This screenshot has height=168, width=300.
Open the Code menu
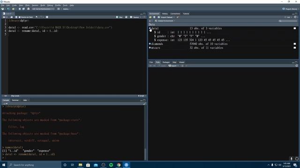click(15, 5)
